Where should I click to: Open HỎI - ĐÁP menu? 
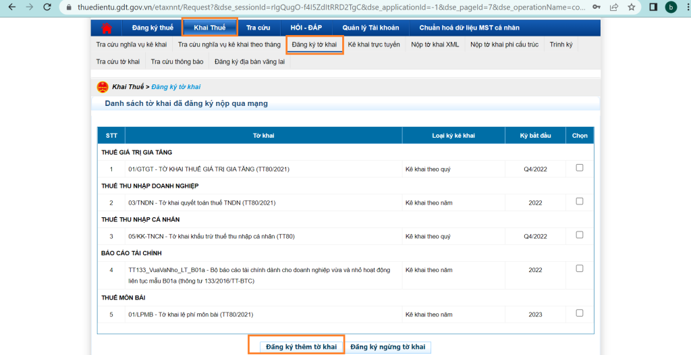pos(306,28)
